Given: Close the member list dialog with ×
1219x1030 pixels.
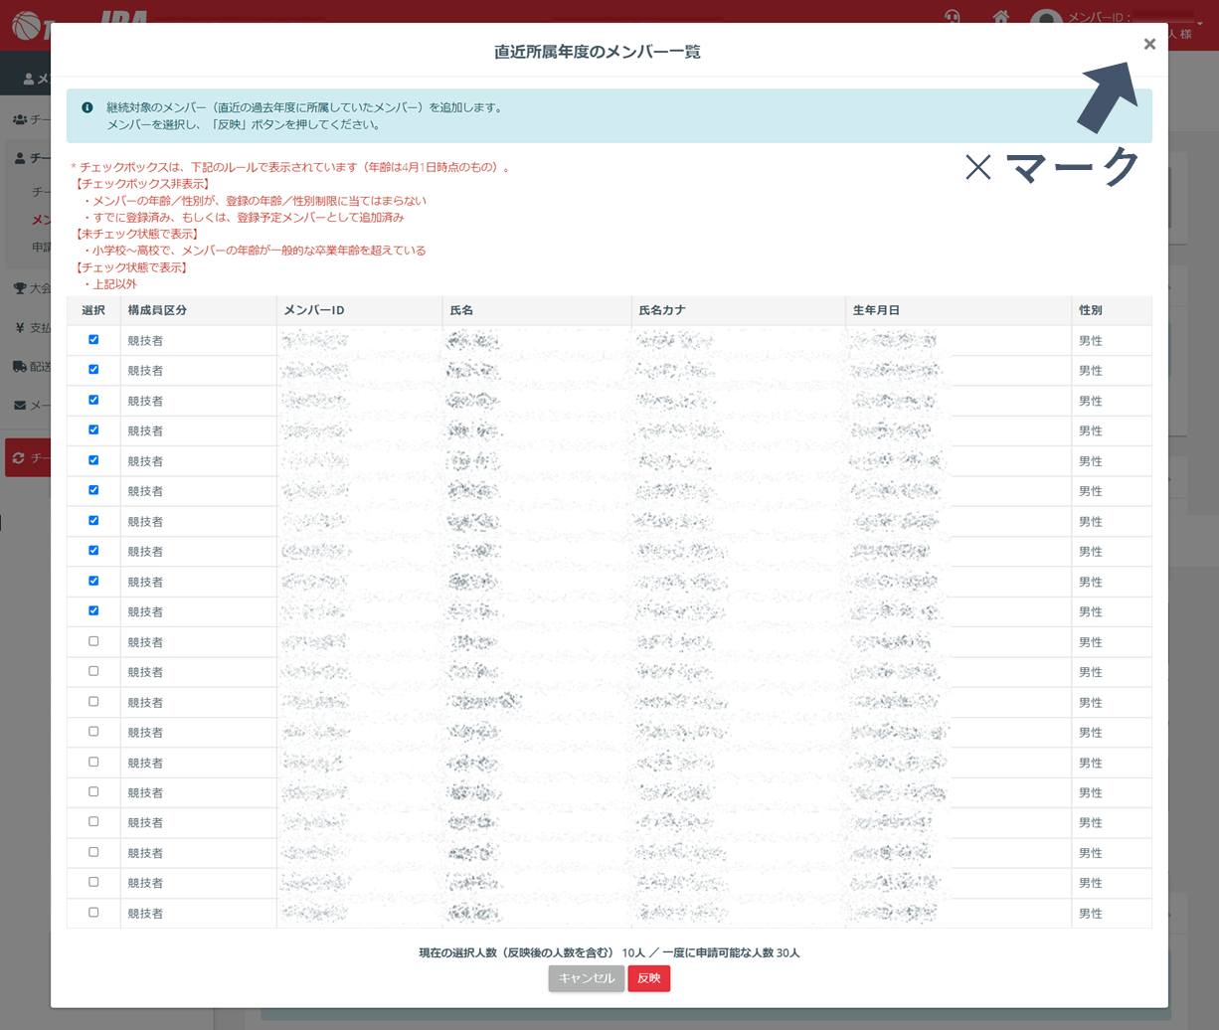Looking at the screenshot, I should click(1149, 44).
